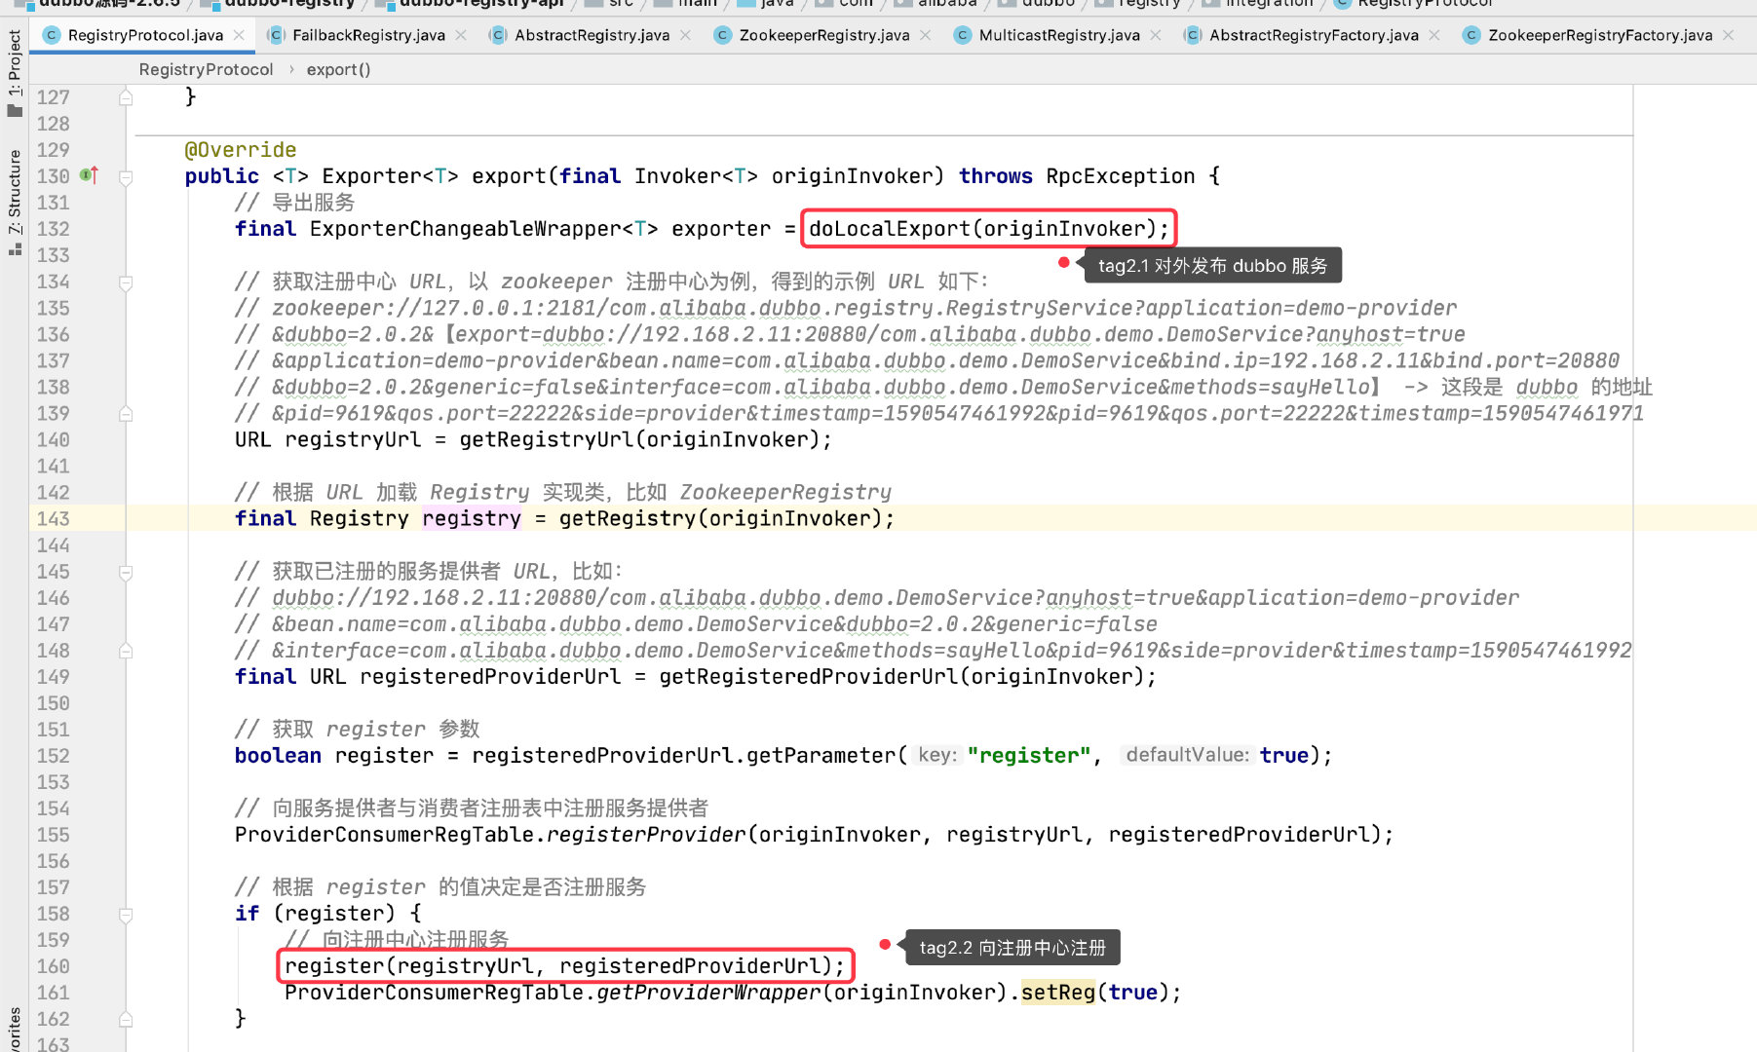Click the fold end marker at line 148

coord(126,651)
